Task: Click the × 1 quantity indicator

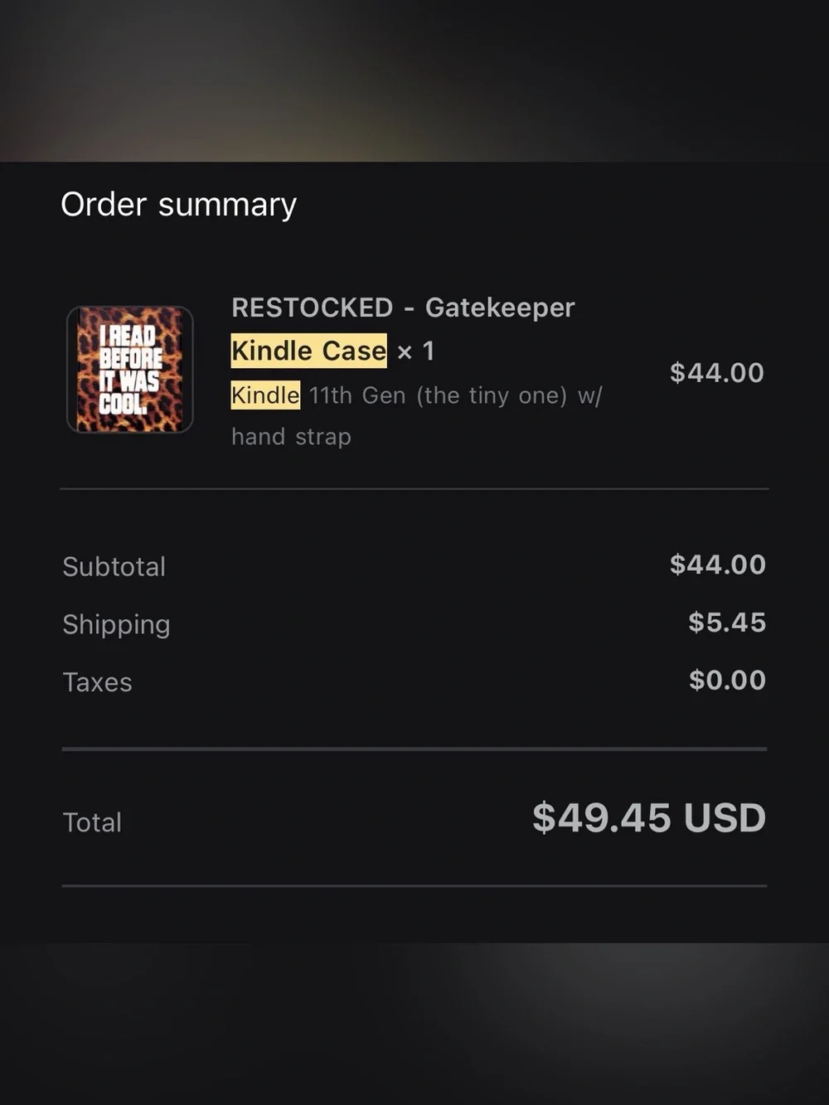Action: 415,351
